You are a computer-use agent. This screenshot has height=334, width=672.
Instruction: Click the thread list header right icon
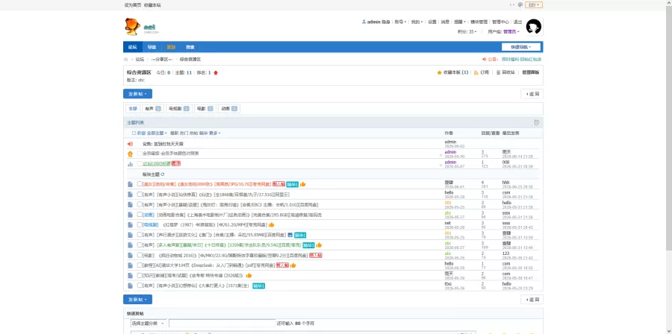point(537,123)
